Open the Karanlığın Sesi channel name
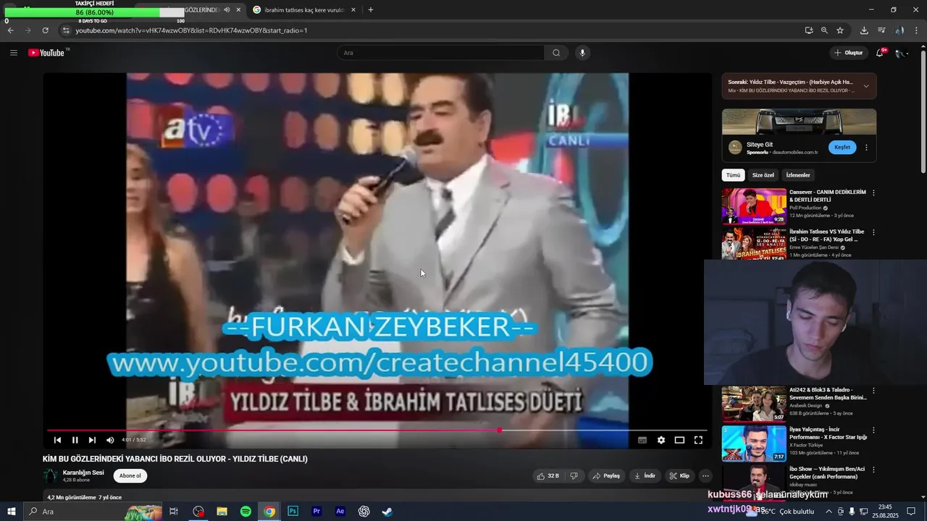Screen dimensions: 927x521 point(83,473)
